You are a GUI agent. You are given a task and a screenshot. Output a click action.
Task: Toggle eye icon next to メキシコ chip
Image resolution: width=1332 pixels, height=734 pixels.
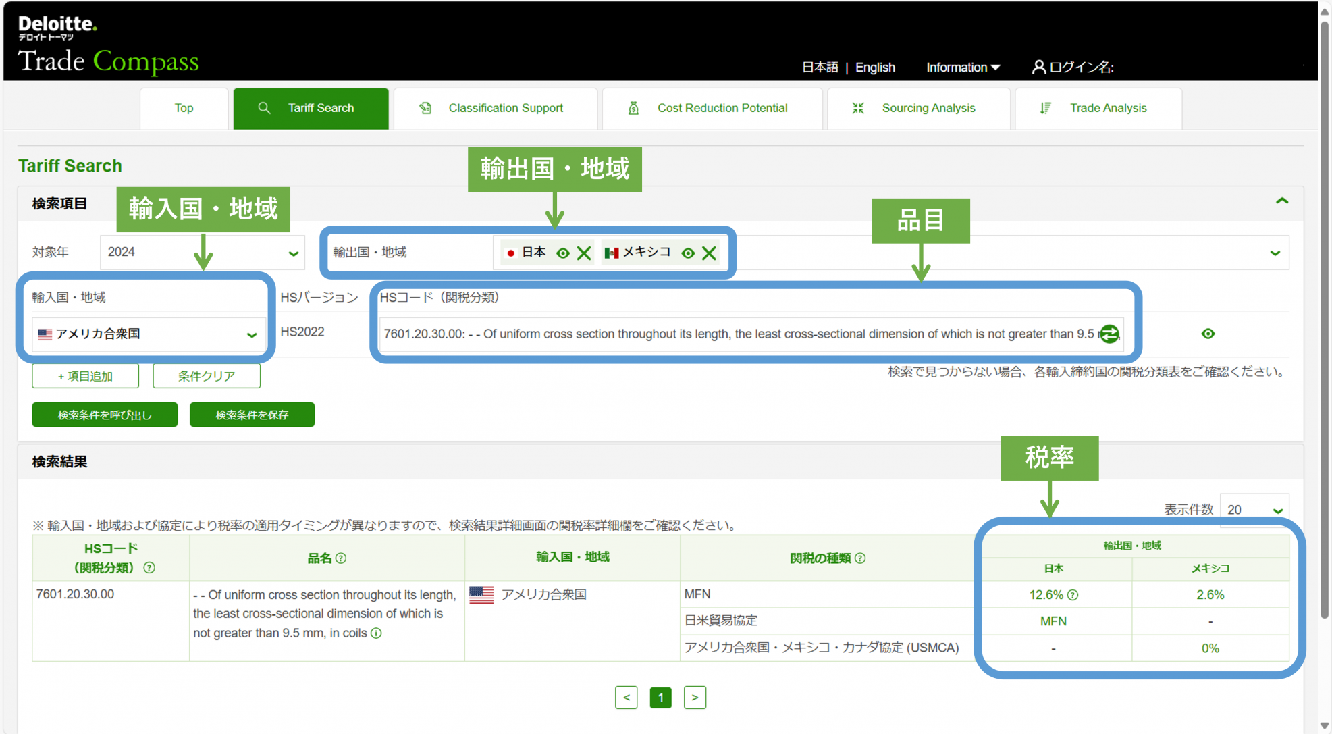pos(687,253)
